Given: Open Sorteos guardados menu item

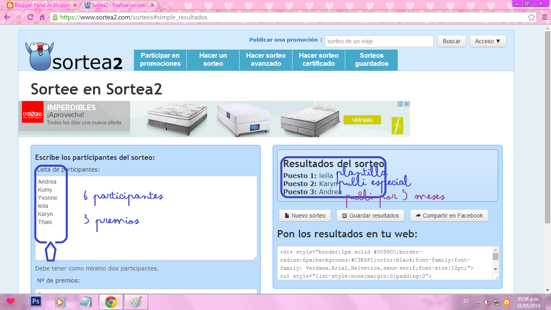Looking at the screenshot, I should (x=372, y=60).
